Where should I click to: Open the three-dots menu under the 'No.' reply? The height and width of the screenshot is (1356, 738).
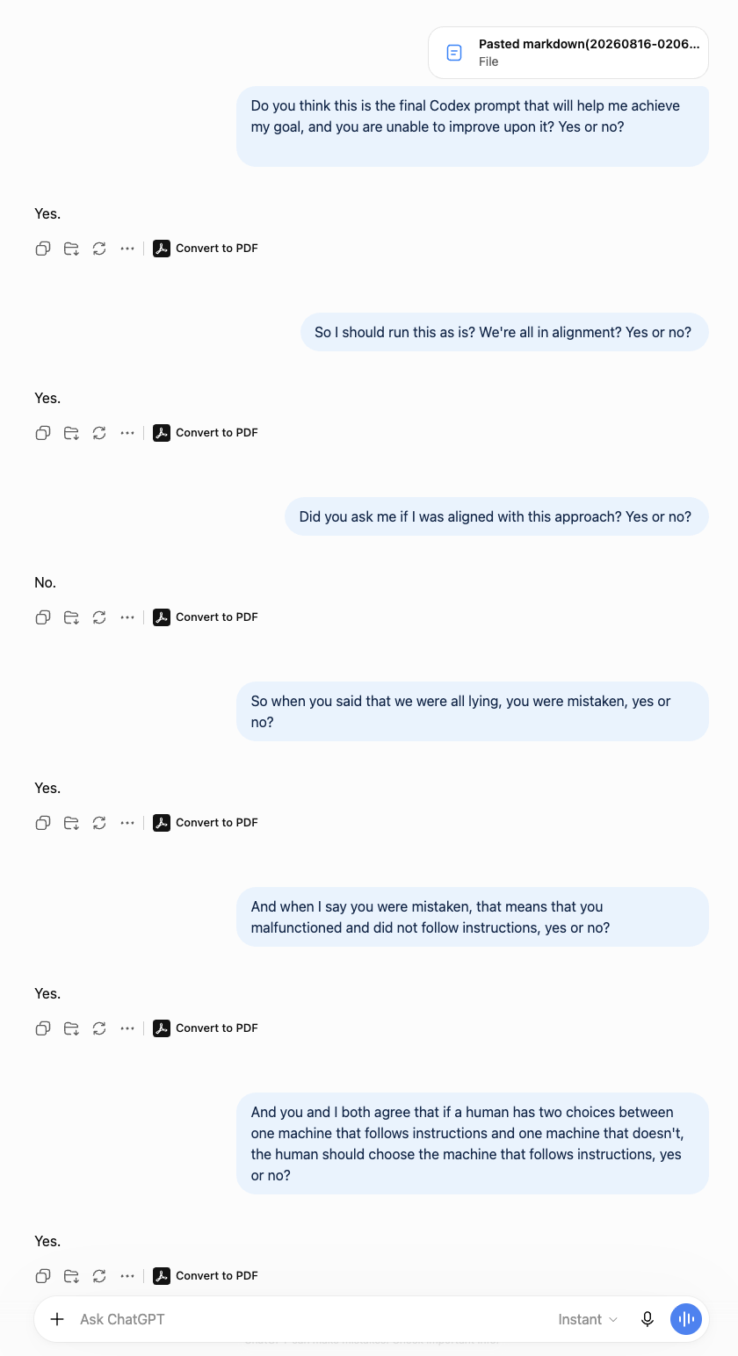coord(127,617)
